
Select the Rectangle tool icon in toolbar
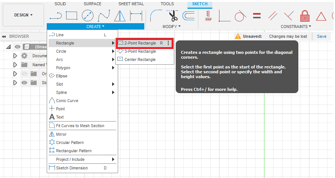[x=71, y=16]
